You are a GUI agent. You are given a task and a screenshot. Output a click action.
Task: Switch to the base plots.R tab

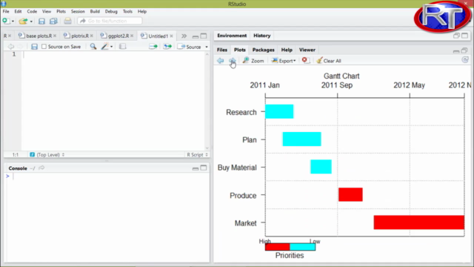point(39,36)
